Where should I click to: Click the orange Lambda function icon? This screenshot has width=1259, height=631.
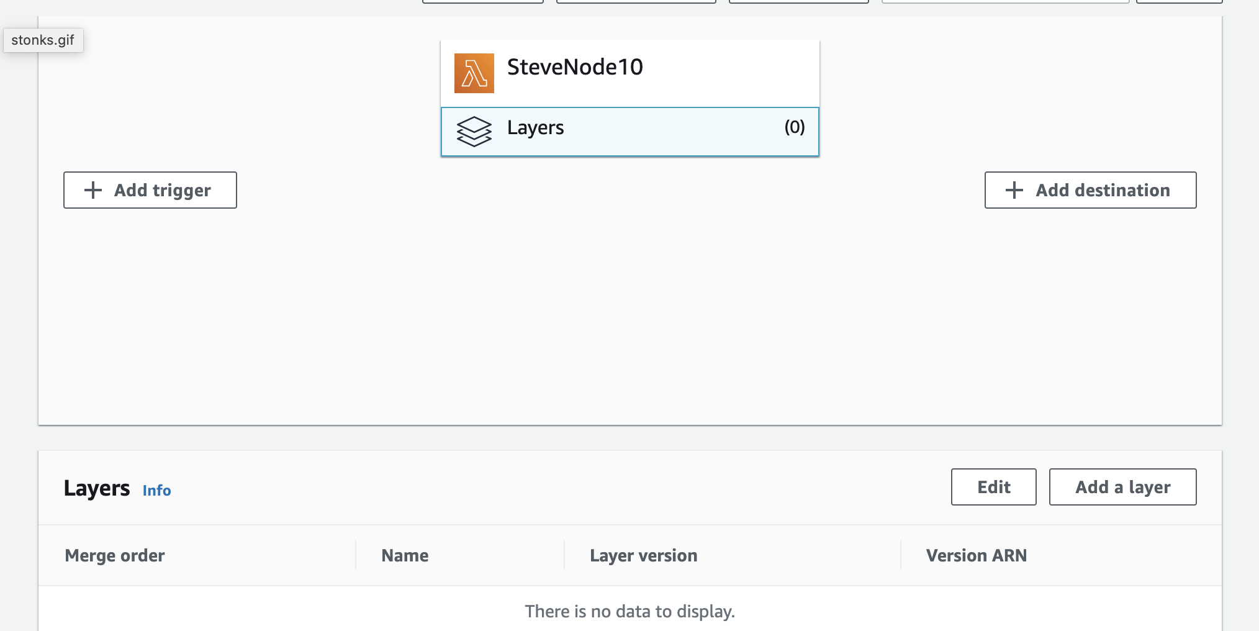[x=474, y=73]
